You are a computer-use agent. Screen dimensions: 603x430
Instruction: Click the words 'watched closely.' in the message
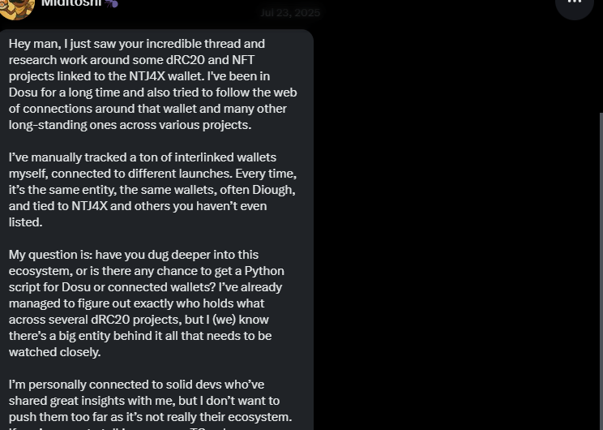54,352
